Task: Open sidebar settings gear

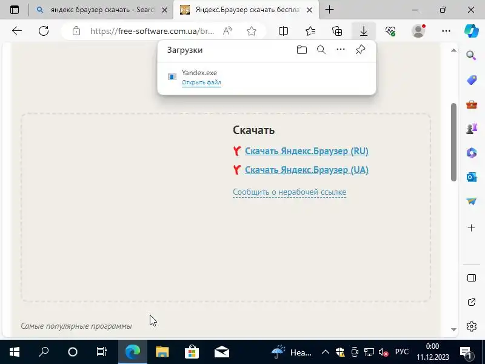Action: click(x=472, y=326)
